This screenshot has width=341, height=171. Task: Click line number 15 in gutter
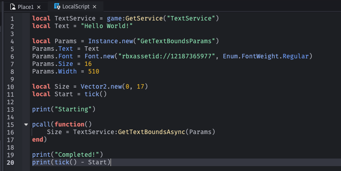[x=10, y=125]
